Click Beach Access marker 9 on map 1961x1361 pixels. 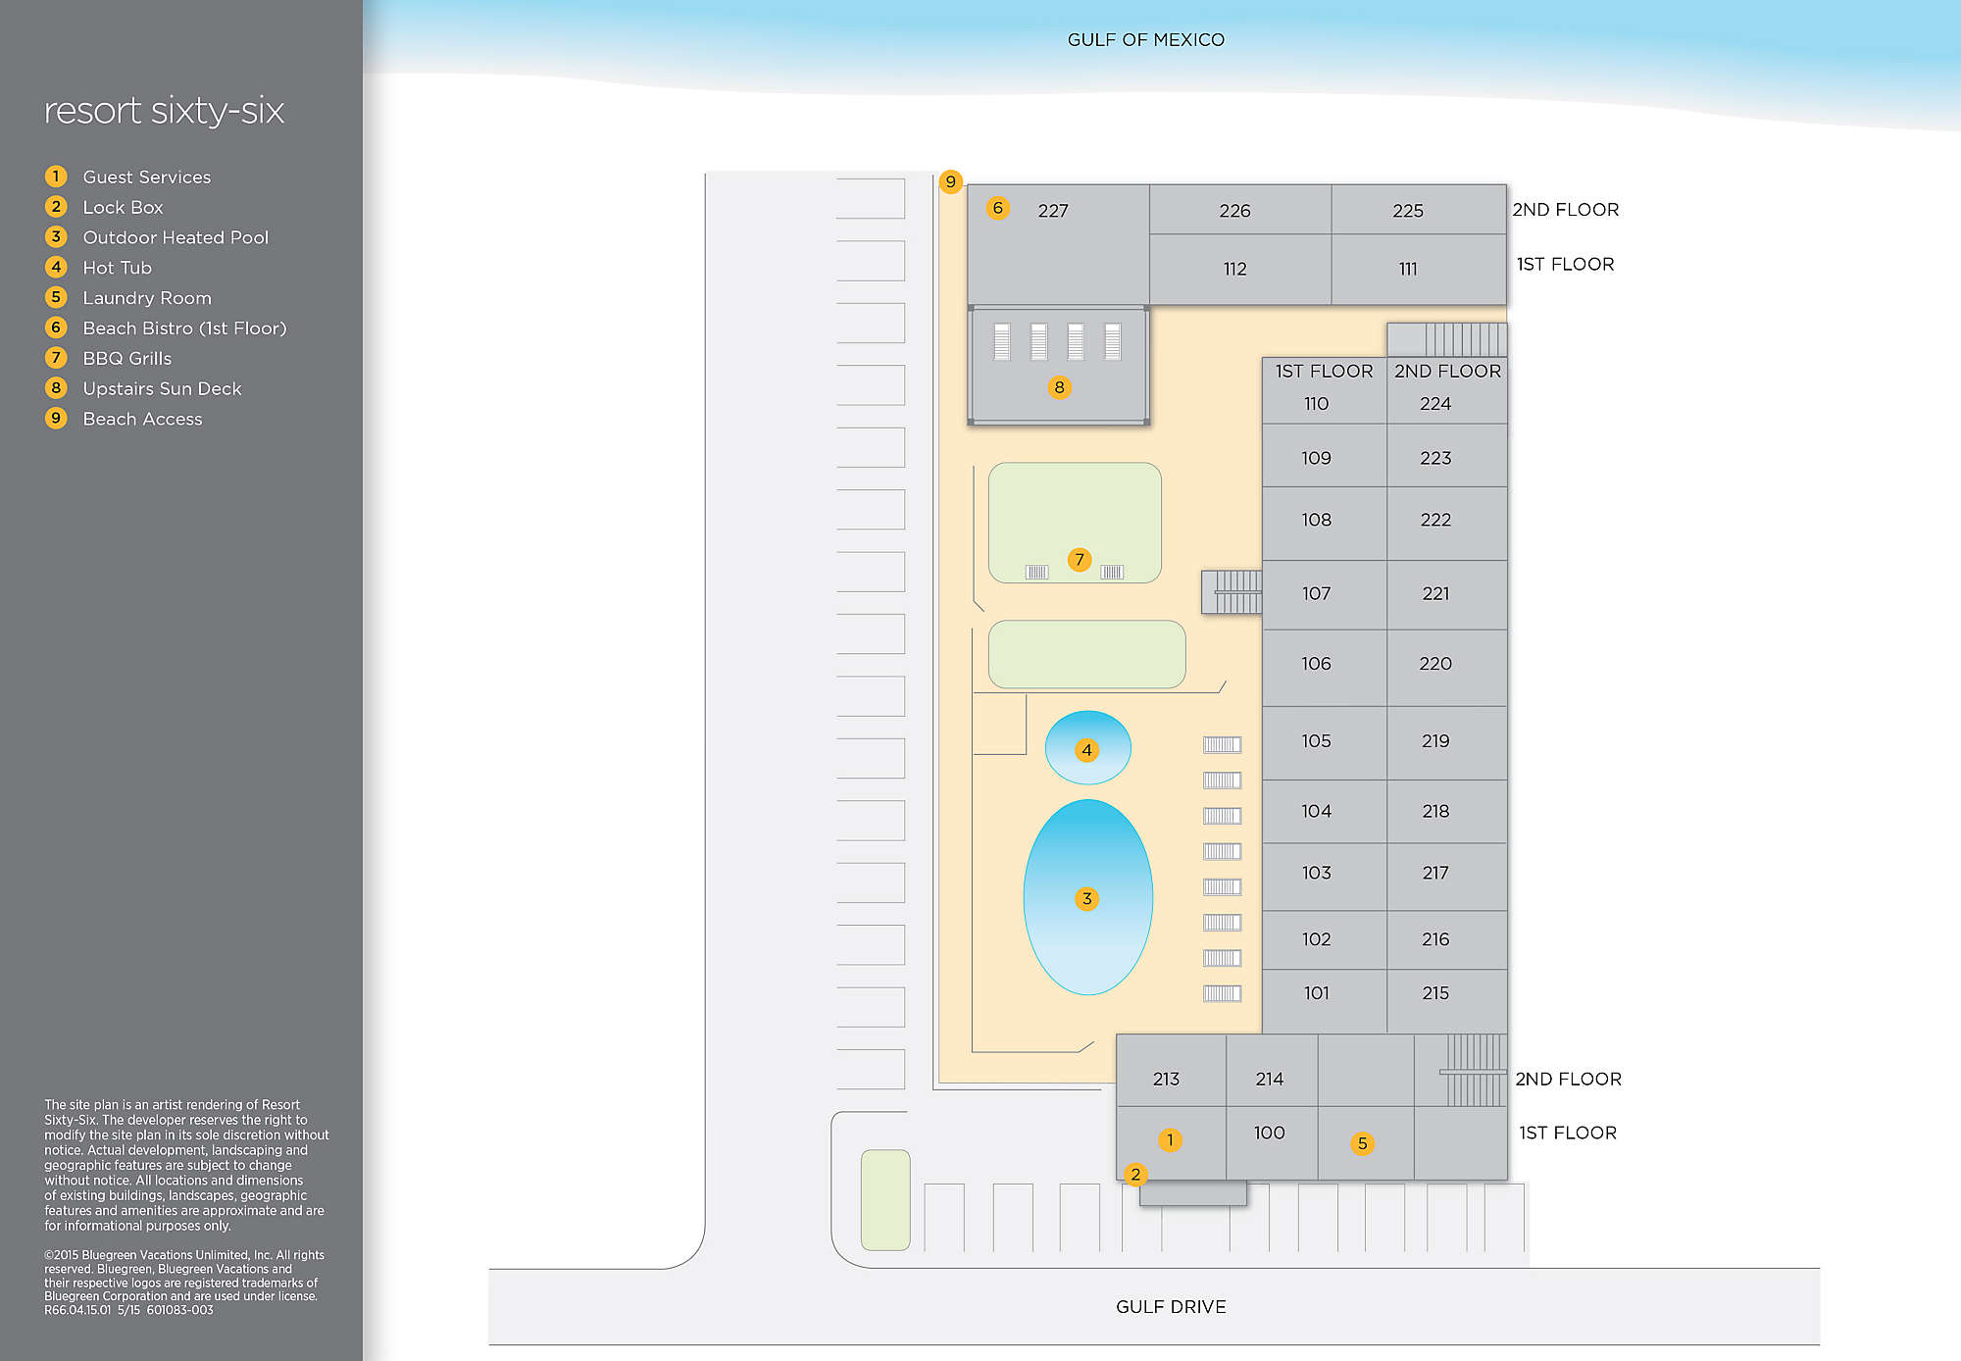(950, 181)
